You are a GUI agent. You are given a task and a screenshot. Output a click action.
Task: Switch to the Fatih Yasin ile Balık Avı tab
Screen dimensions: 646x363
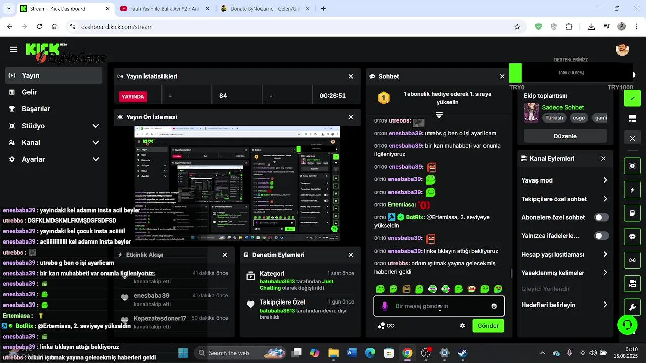click(166, 9)
